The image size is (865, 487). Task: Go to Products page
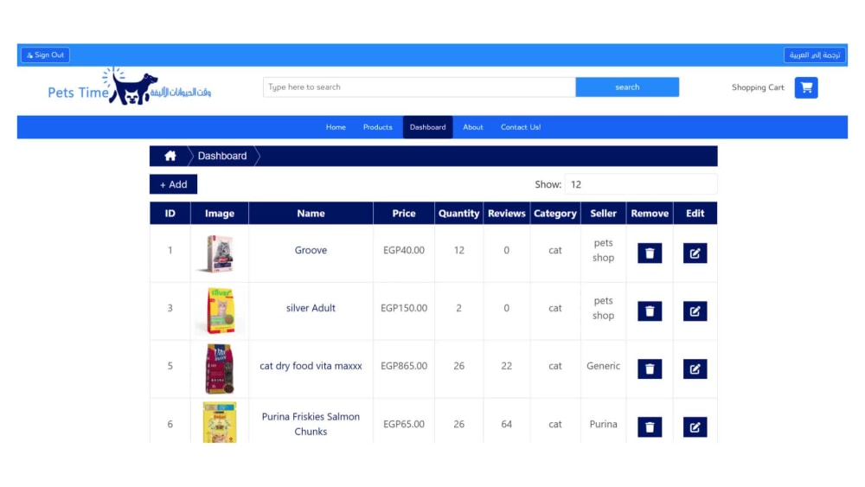(x=377, y=127)
